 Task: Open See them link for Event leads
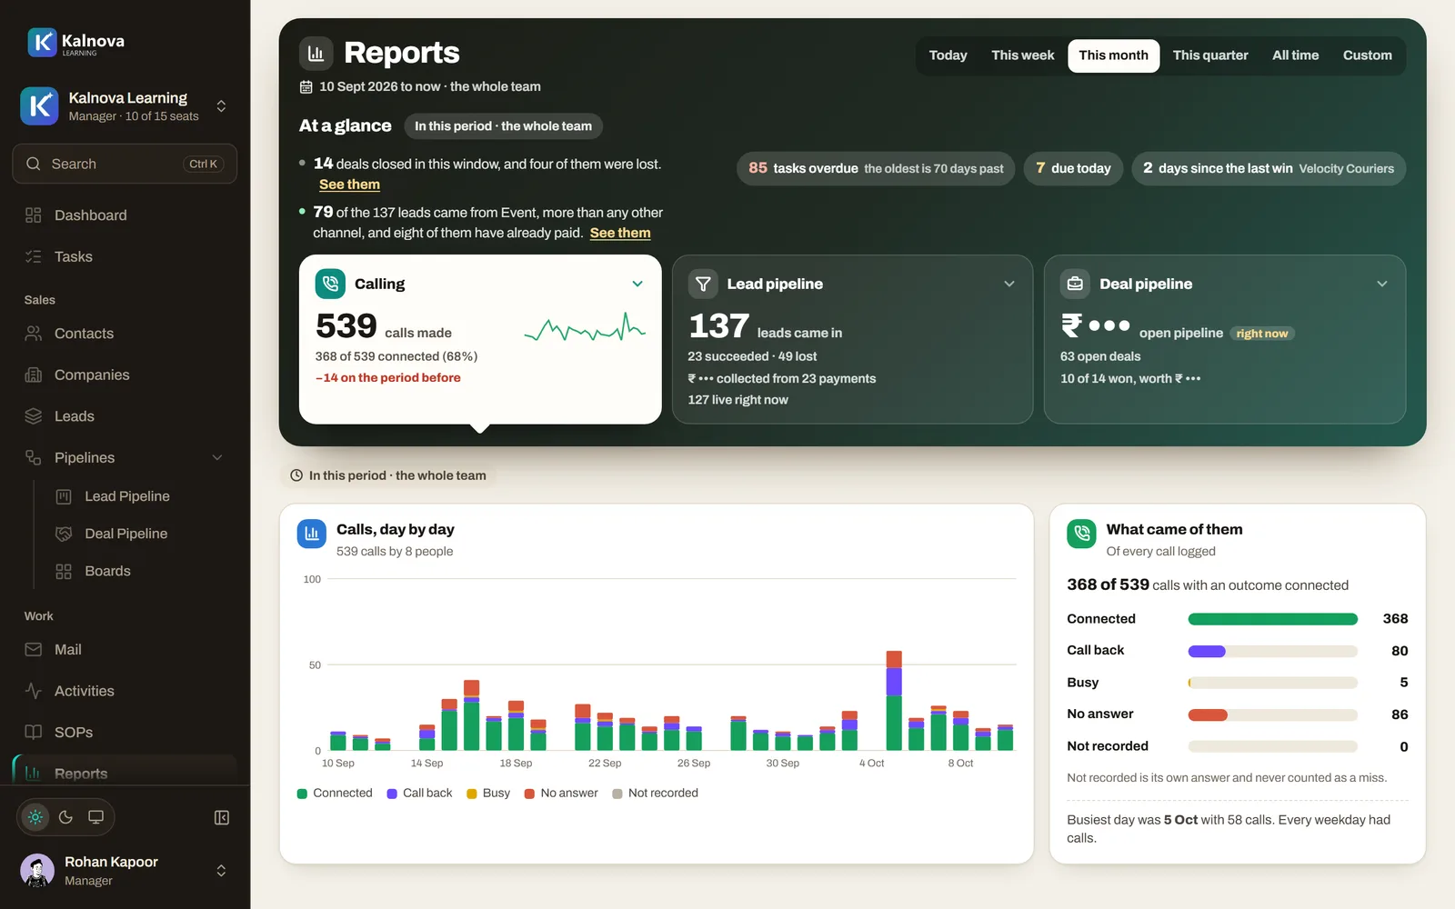(620, 234)
